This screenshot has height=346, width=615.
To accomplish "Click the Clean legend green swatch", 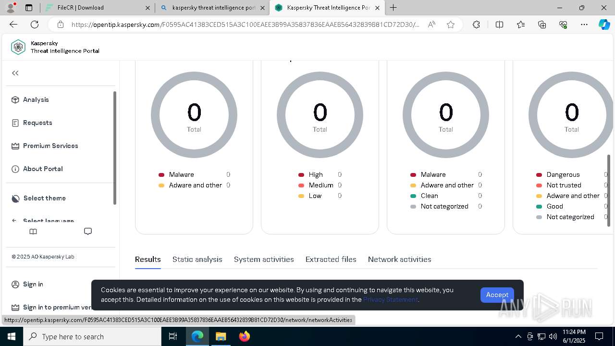I will [x=413, y=196].
